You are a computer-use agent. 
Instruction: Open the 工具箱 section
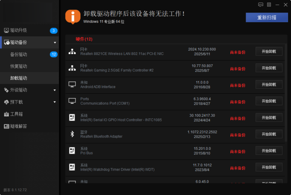[30, 114]
